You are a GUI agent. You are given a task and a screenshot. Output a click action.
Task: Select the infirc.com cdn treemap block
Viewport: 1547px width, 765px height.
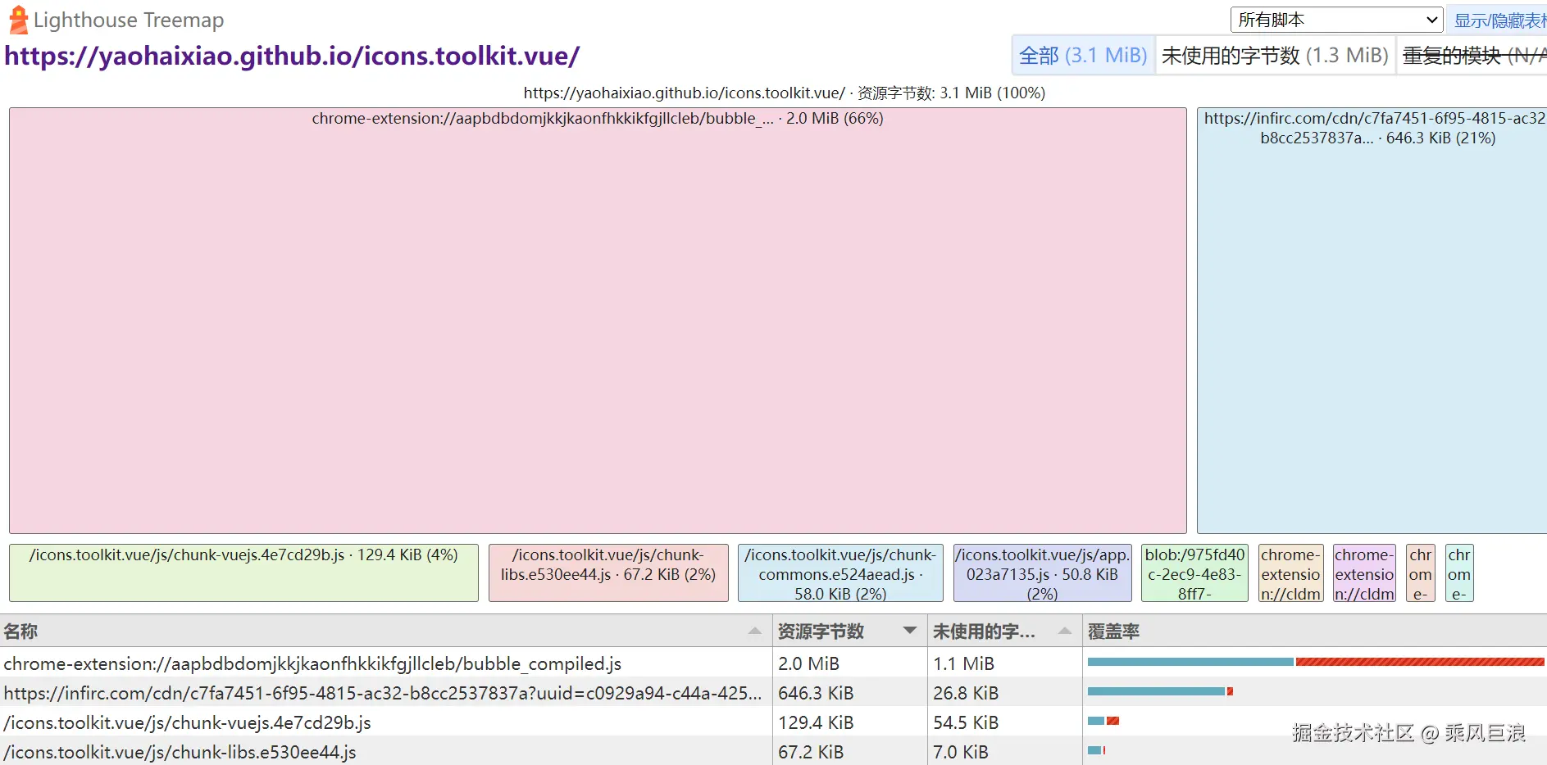click(x=1372, y=320)
